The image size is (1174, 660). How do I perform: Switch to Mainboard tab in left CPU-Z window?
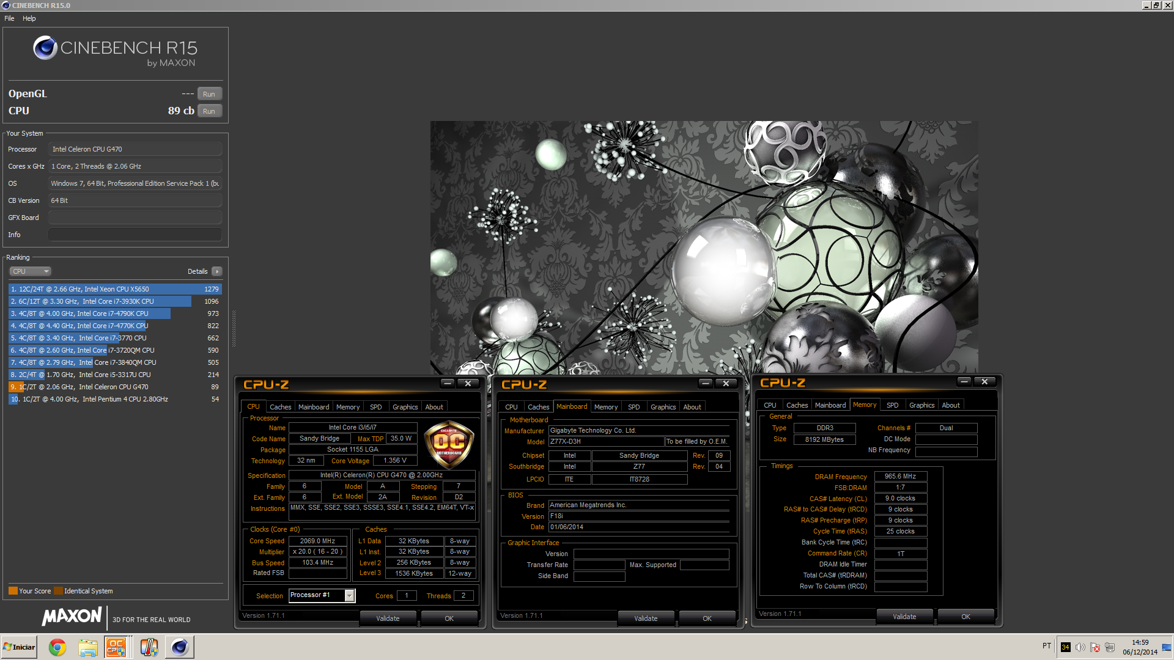314,407
